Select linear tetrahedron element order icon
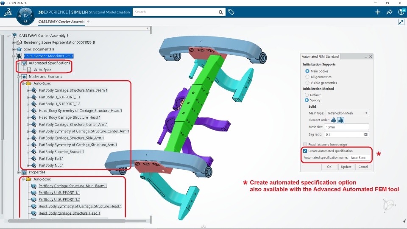 334,120
